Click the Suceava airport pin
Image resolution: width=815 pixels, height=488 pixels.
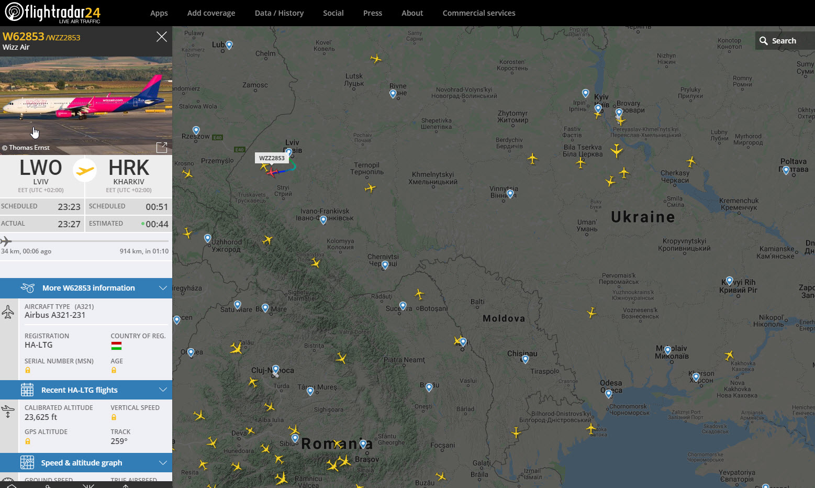[x=403, y=306]
